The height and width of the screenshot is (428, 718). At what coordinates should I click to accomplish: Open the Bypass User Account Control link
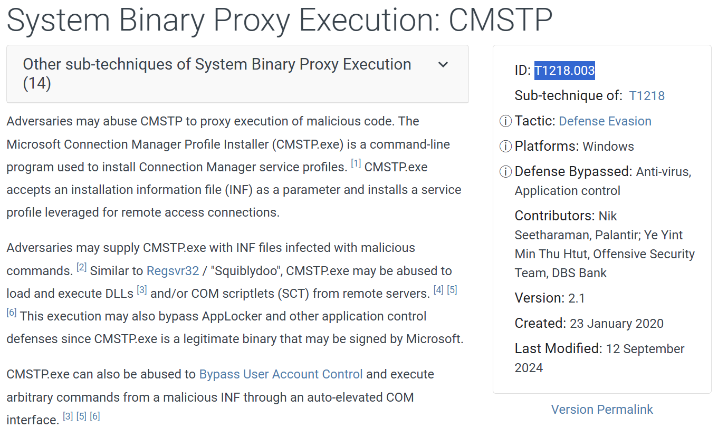281,374
